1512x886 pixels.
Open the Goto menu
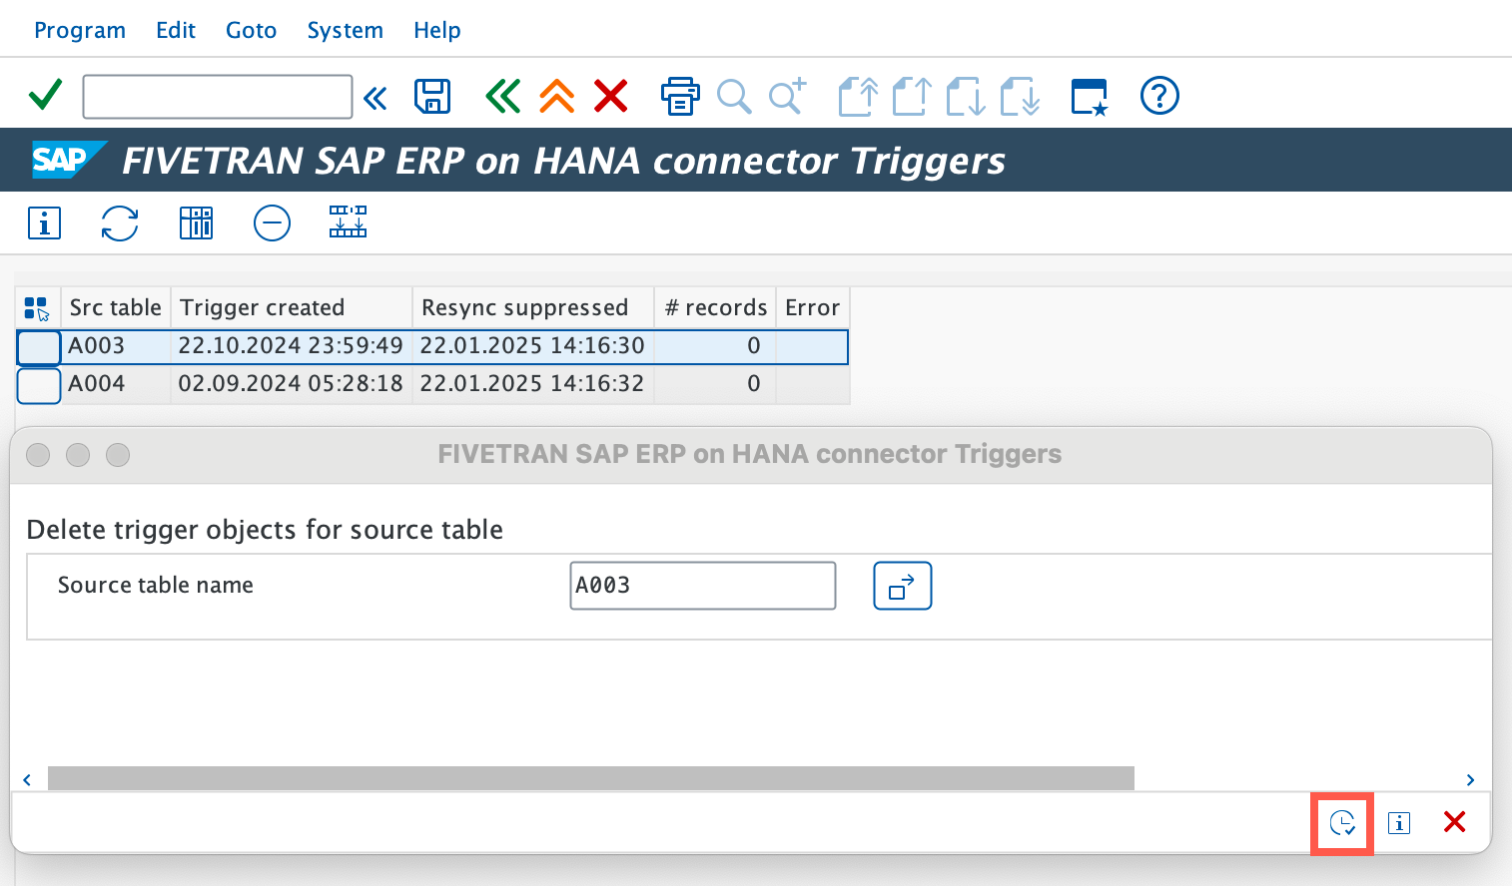251,30
